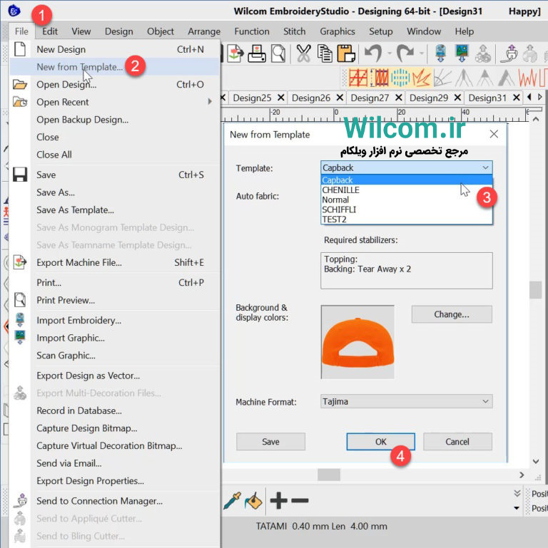Click the minus remove color icon
This screenshot has width=548, height=548.
pyautogui.click(x=300, y=500)
